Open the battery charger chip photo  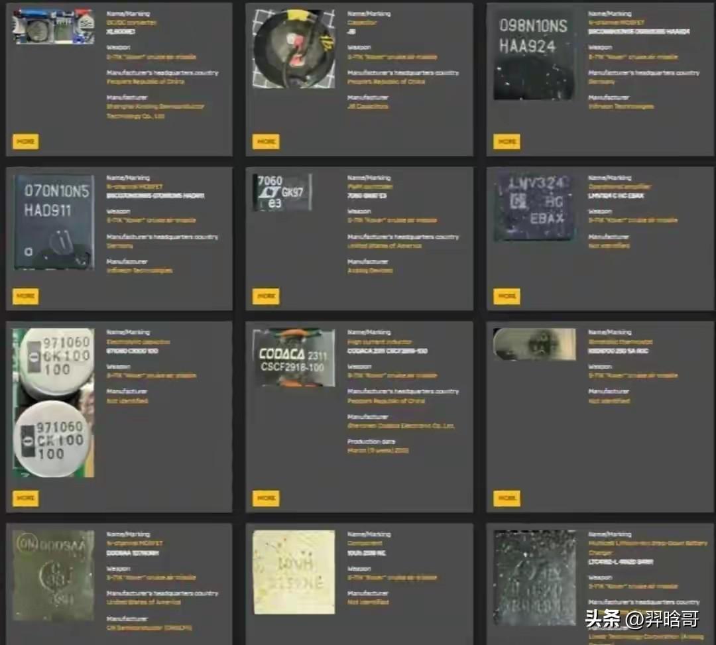[535, 577]
